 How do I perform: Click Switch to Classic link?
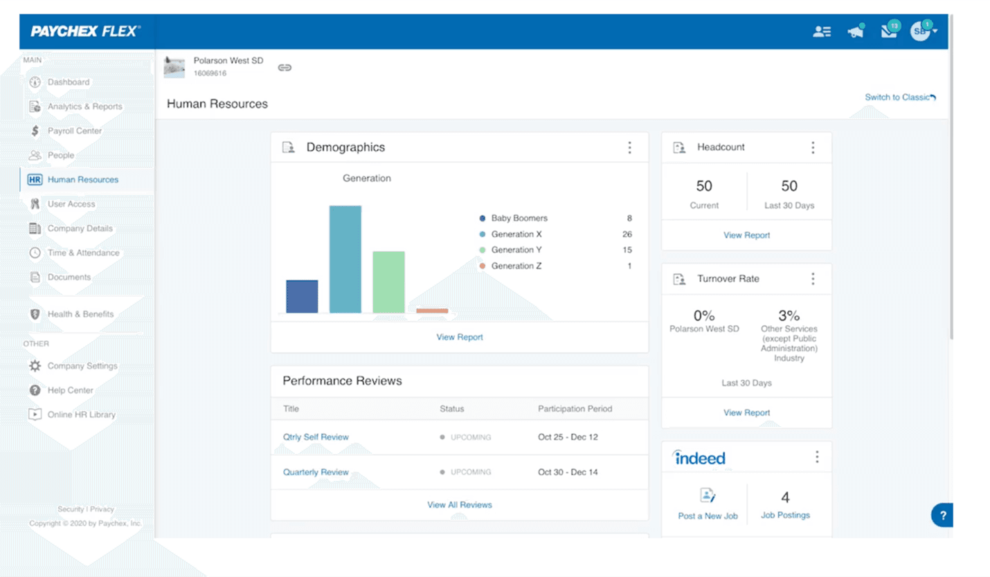tap(900, 98)
